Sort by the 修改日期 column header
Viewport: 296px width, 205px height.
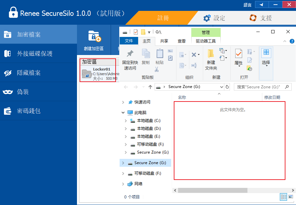[x=272, y=98]
